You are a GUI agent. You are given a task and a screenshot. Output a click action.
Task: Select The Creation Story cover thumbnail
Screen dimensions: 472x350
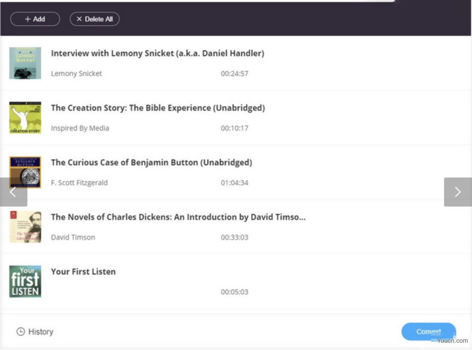coord(25,118)
